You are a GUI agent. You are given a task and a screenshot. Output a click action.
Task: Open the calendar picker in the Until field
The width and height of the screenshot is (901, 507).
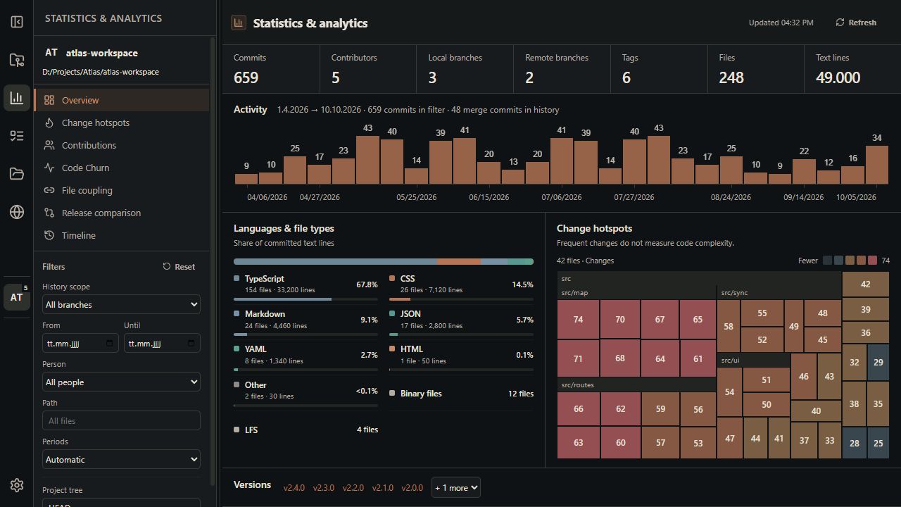(x=191, y=343)
